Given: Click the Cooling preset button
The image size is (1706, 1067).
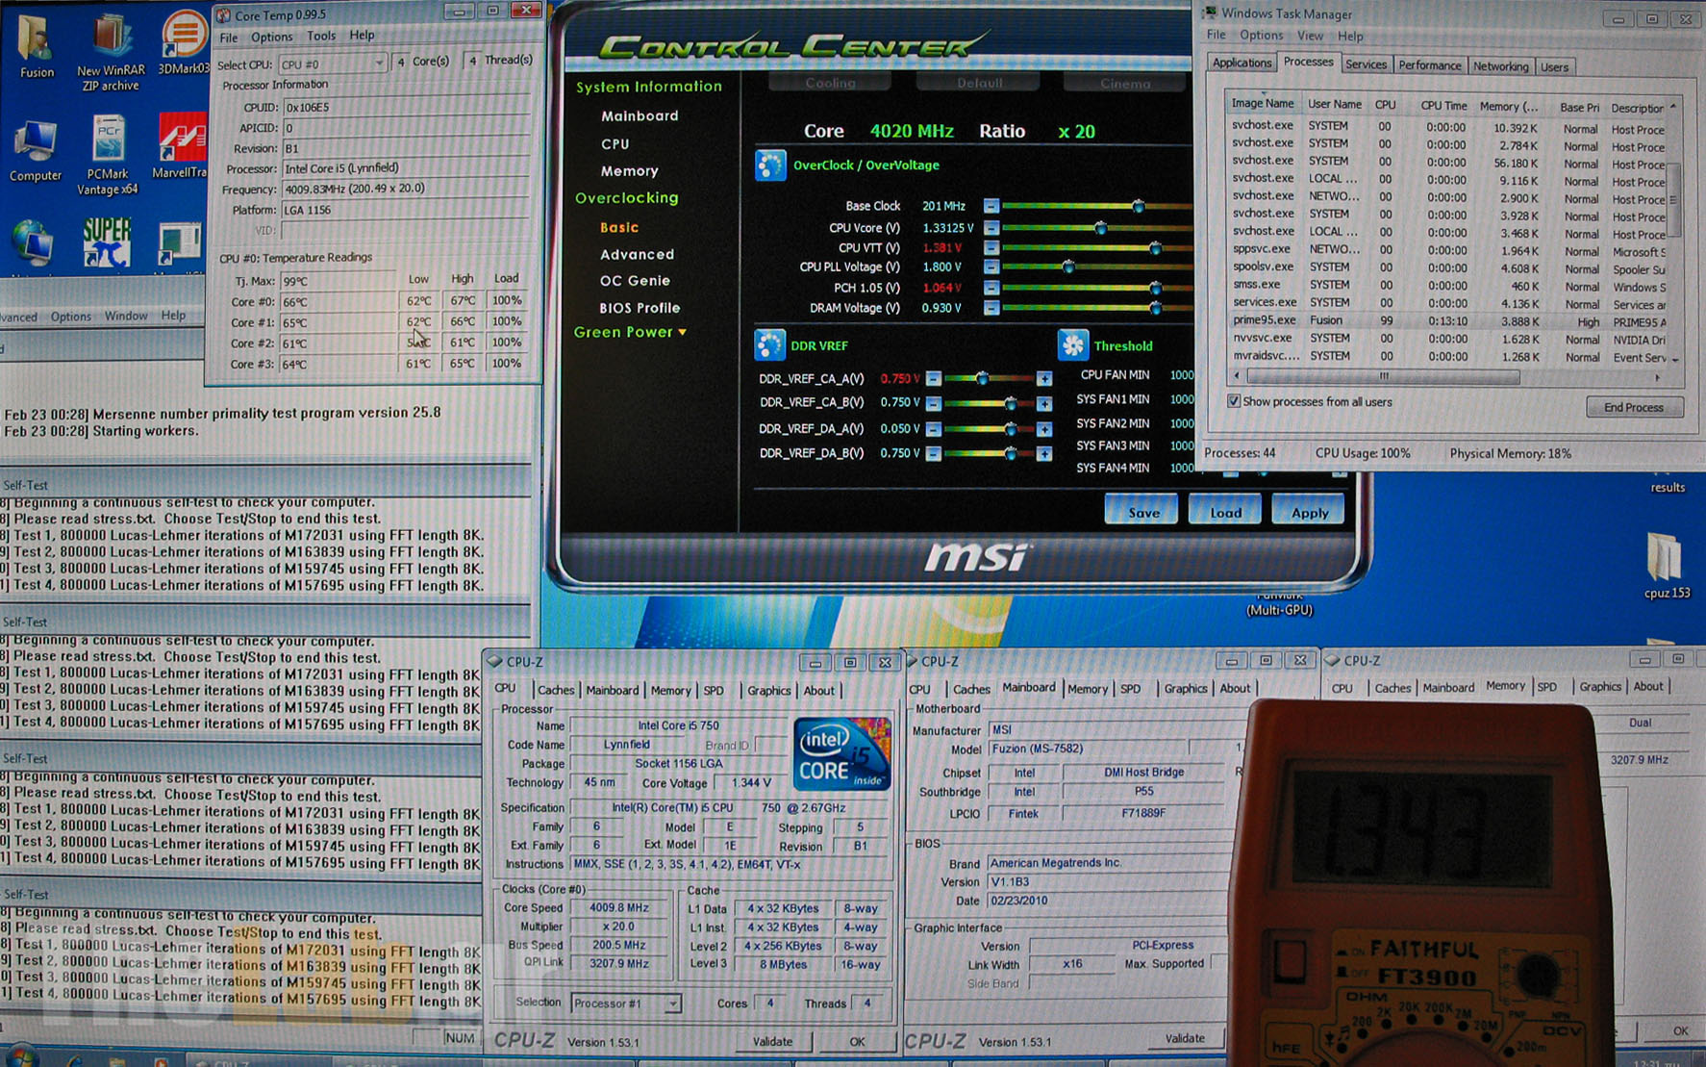Looking at the screenshot, I should (x=830, y=83).
